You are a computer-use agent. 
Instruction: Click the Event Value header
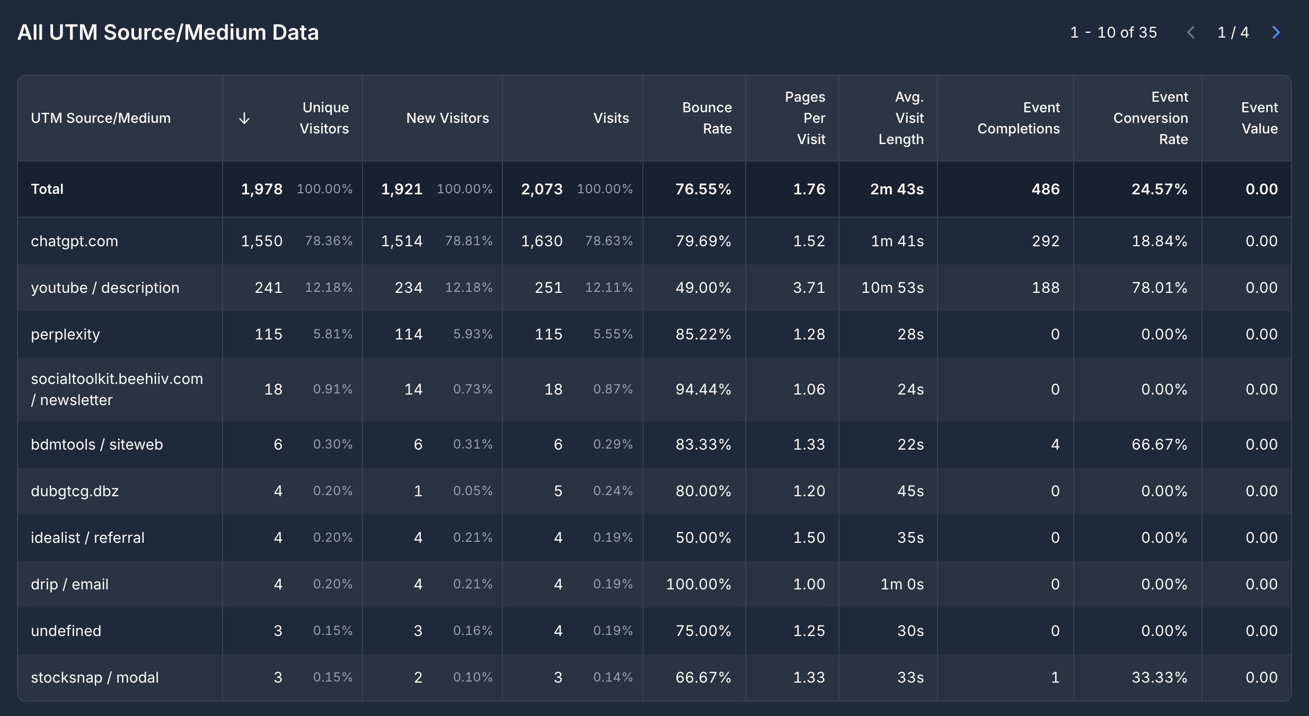pos(1259,118)
